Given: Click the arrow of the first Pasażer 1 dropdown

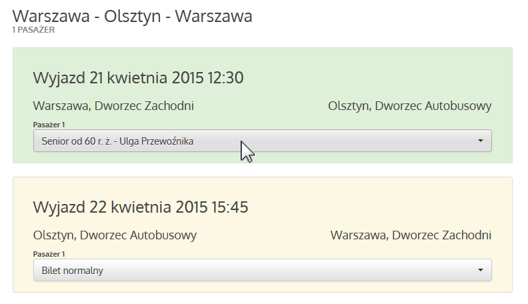Looking at the screenshot, I should (481, 141).
